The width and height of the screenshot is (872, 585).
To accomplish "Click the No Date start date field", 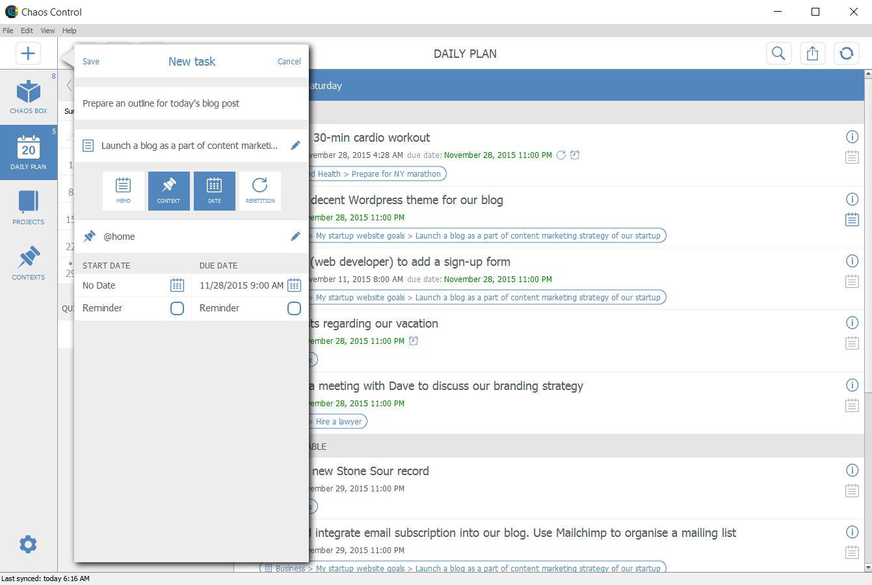I will (x=99, y=285).
